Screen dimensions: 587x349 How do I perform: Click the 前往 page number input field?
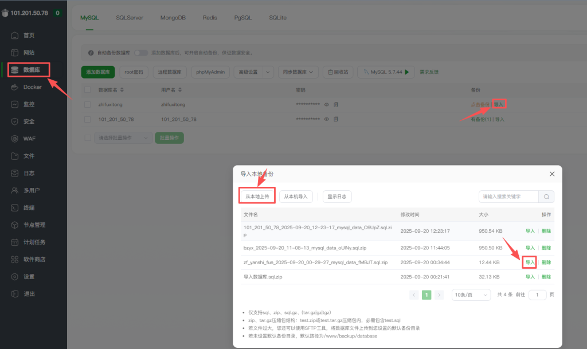coord(537,294)
